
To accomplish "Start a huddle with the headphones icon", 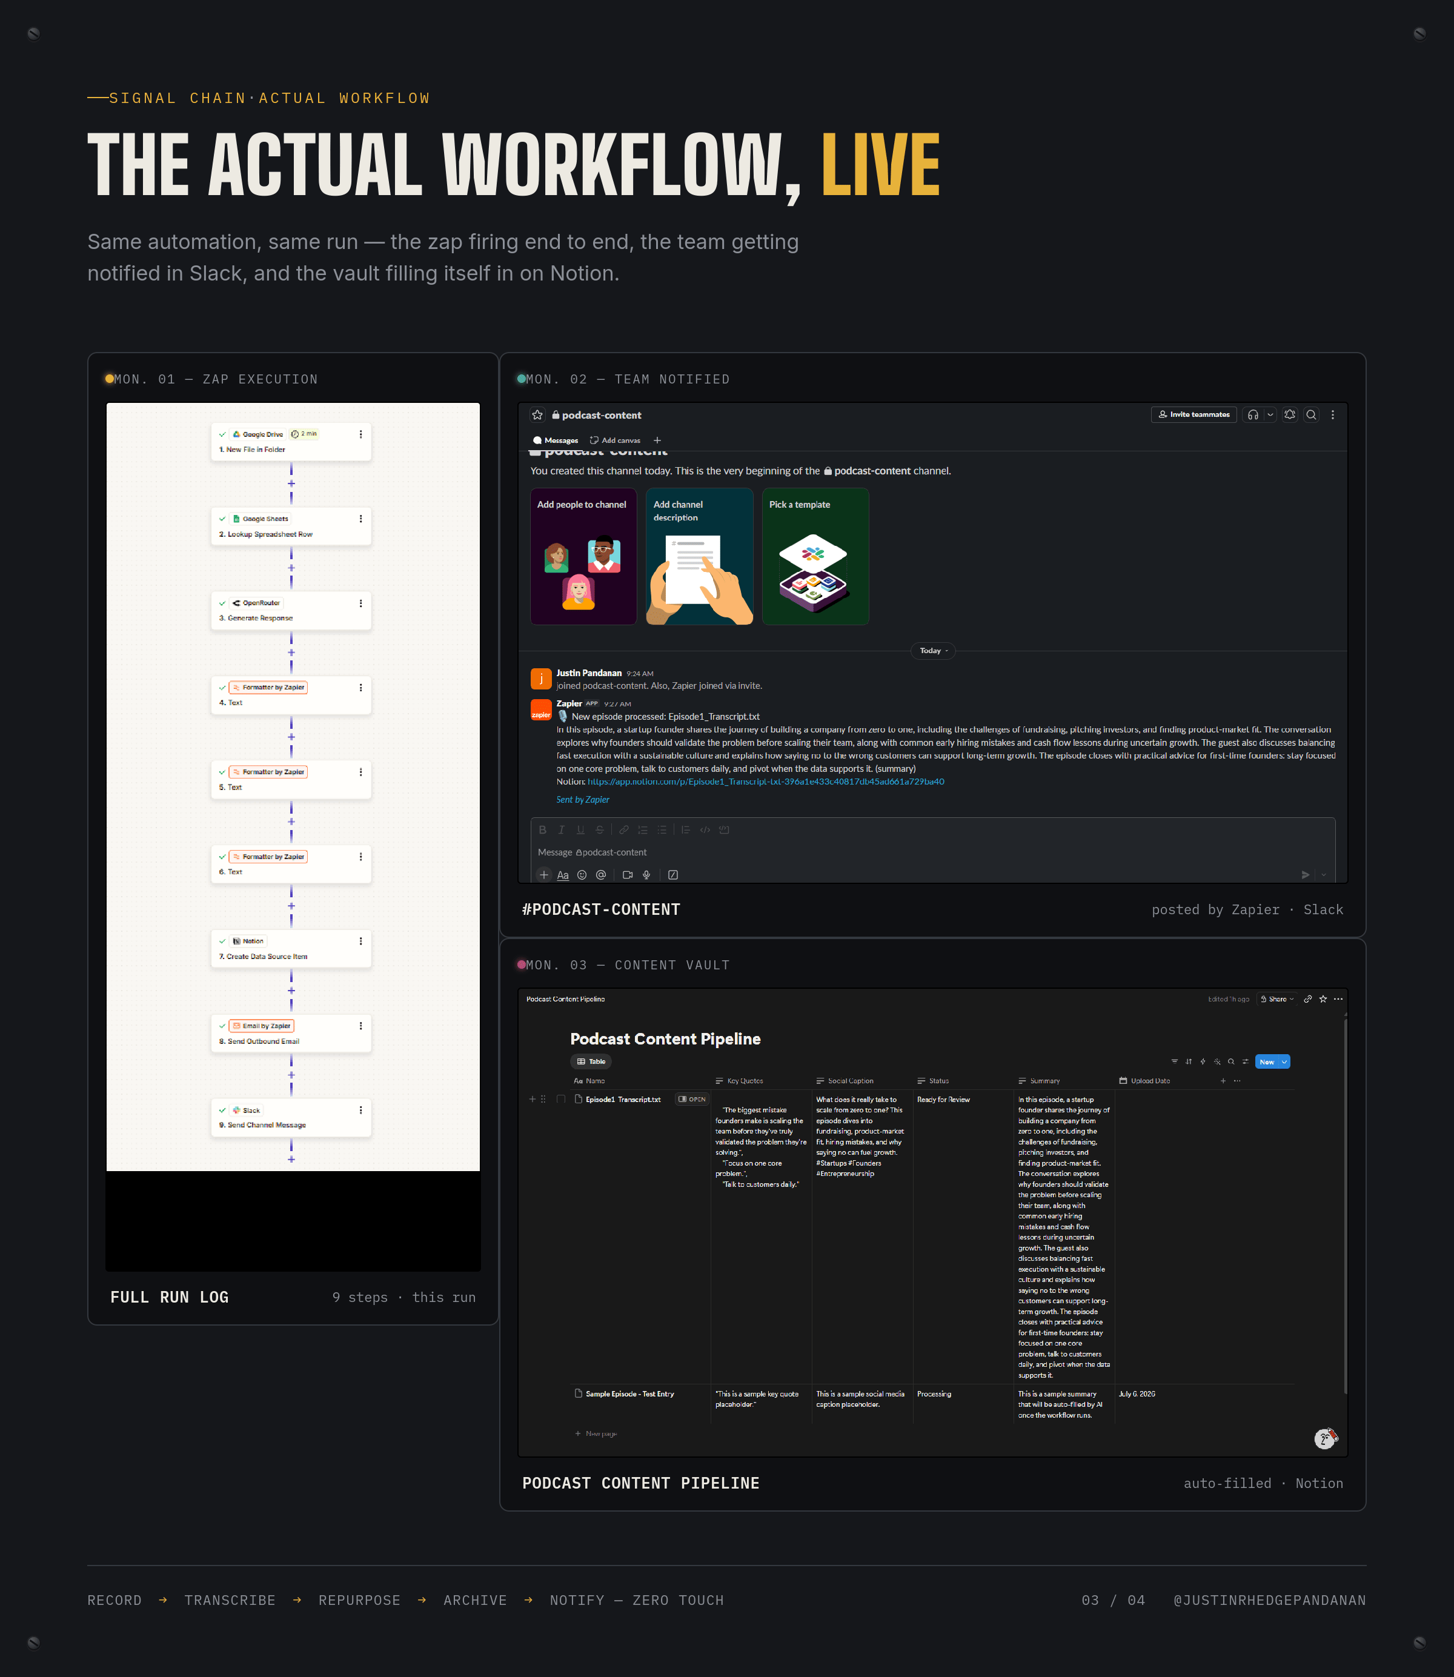I will (x=1253, y=414).
